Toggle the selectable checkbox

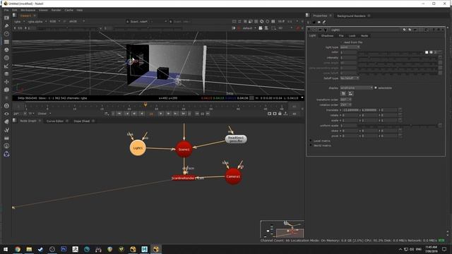(376, 87)
